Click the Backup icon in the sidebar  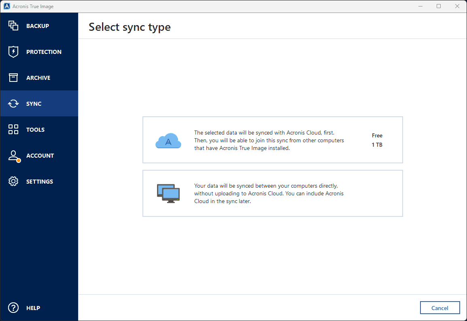point(13,26)
